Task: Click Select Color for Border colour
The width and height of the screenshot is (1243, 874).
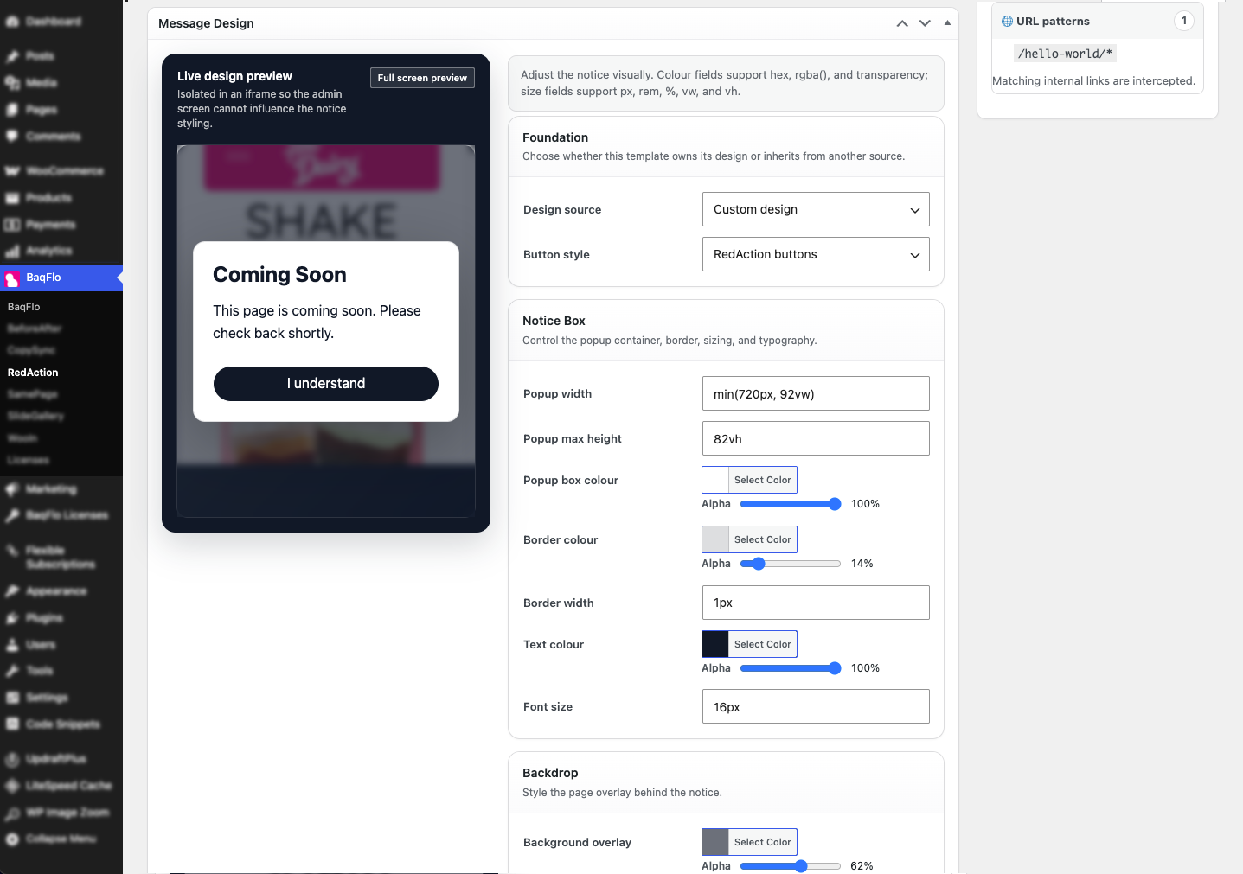Action: (762, 539)
